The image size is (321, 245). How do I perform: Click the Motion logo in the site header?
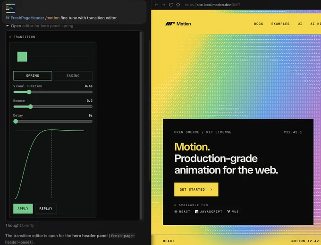[x=178, y=24]
